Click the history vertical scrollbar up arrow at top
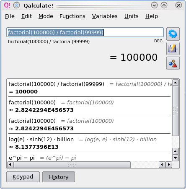Image resolution: width=186 pixels, height=189 pixels. [176, 83]
